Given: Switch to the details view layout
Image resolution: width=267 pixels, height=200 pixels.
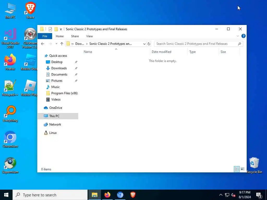Looking at the screenshot, I should click(x=237, y=169).
